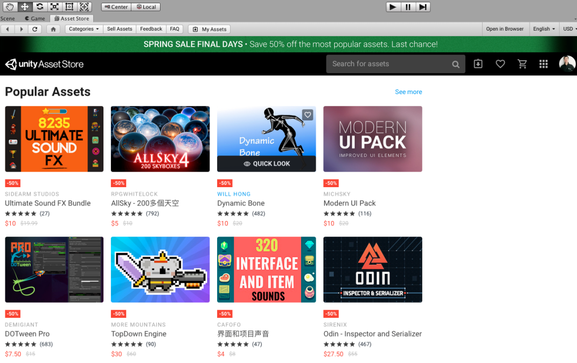Viewport: 577px width, 363px height.
Task: Open publisher Michsky link
Action: click(x=337, y=194)
